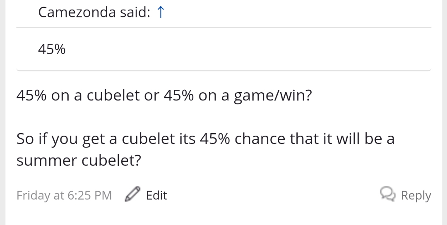Reply to this post via Reply text
The image size is (447, 225).
pos(416,195)
